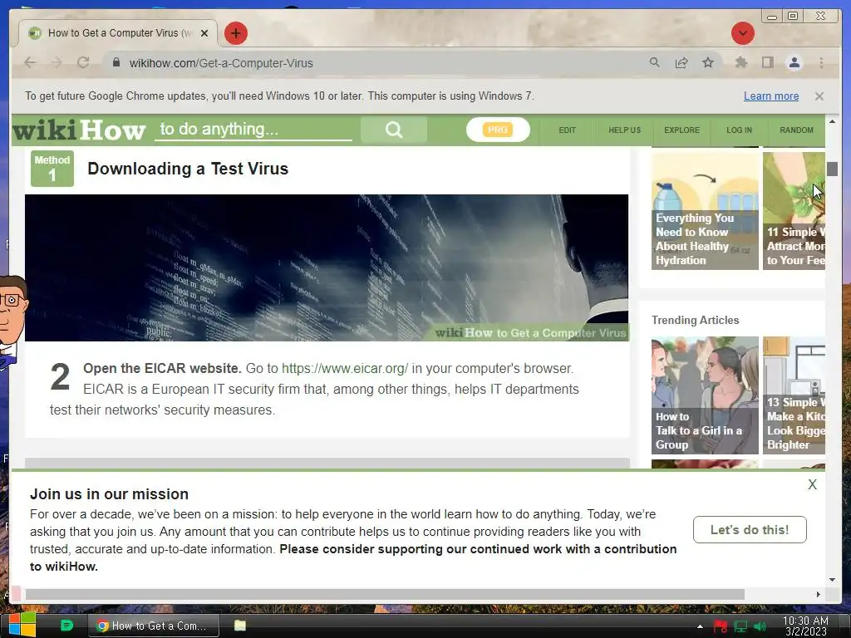Open the 13 Simple Ways kitchen article
Viewport: 851px width, 638px height.
[x=794, y=395]
